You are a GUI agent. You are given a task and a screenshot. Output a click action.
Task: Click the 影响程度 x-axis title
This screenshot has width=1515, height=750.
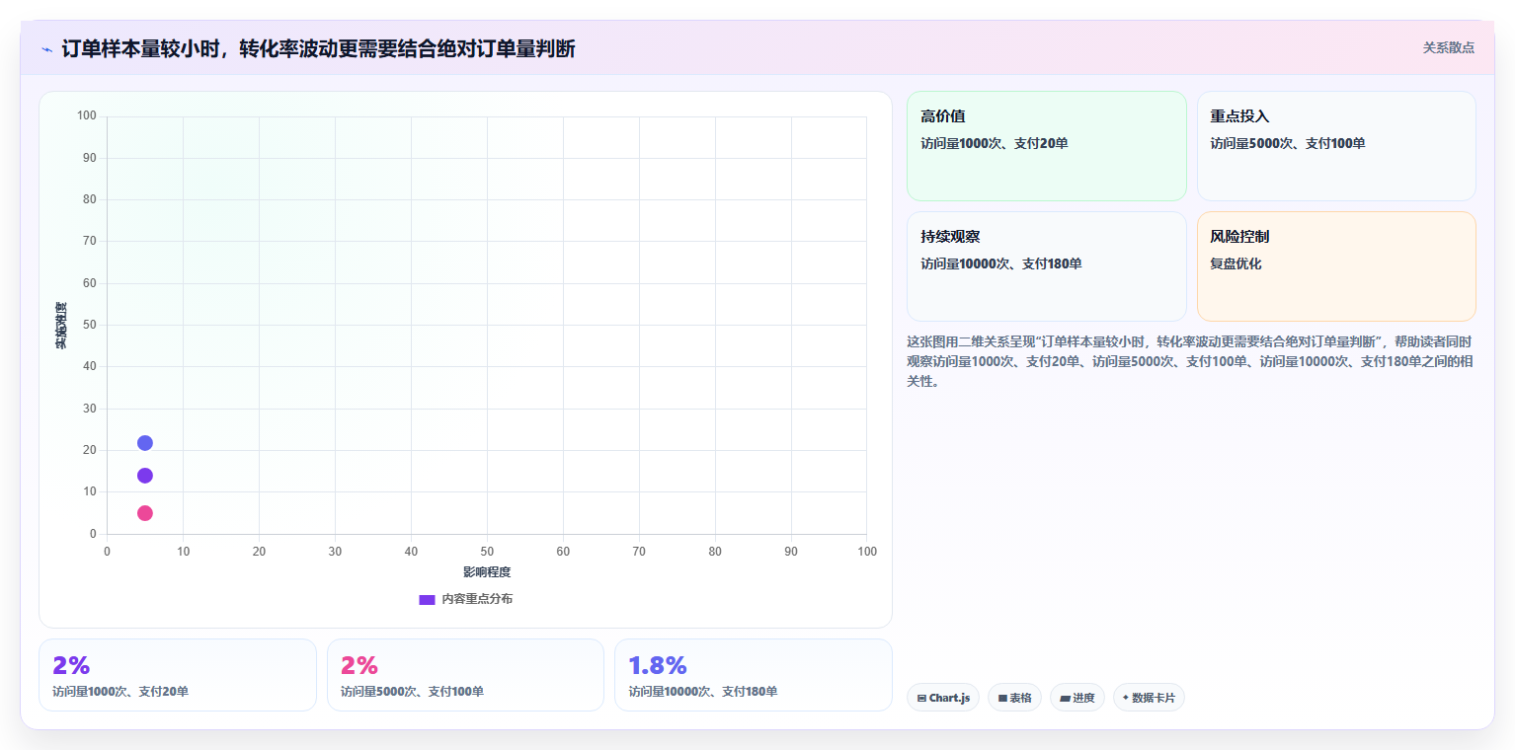(x=487, y=572)
